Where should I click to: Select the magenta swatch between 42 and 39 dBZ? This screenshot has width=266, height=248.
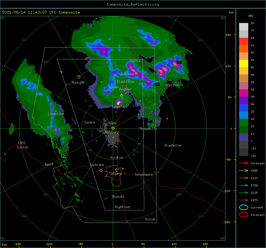(244, 93)
